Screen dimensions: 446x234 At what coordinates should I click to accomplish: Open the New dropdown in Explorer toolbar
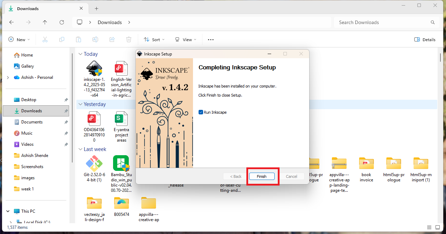(x=19, y=39)
